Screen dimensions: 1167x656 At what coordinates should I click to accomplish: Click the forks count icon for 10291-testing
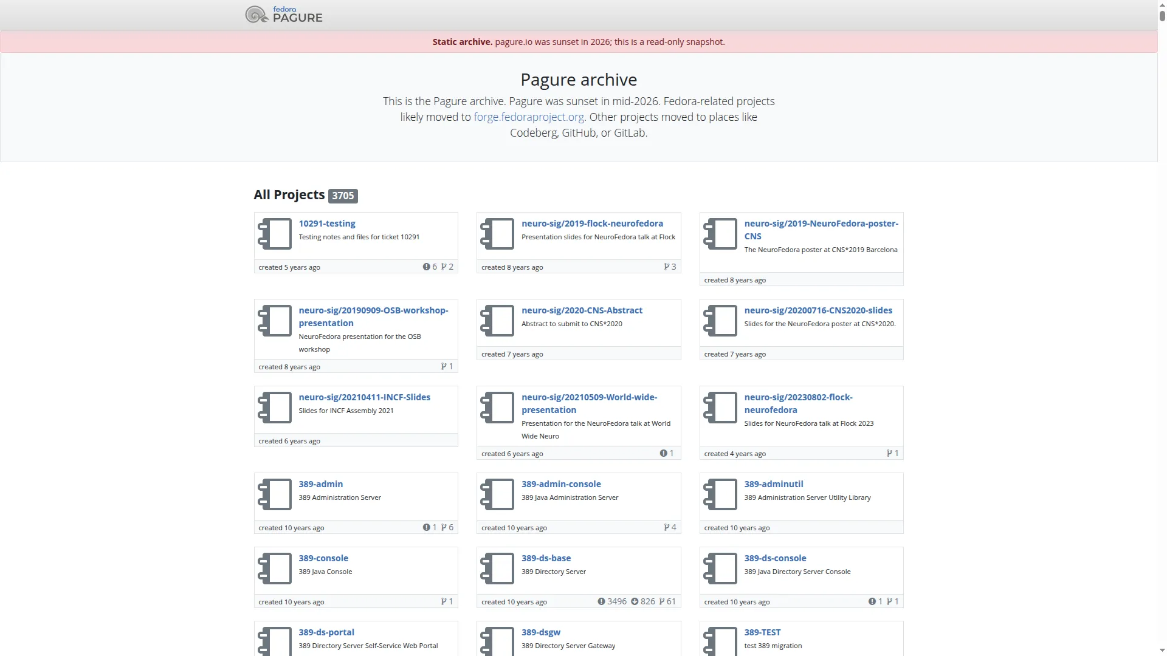coord(444,267)
